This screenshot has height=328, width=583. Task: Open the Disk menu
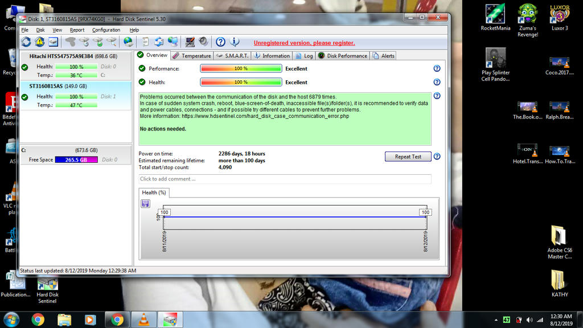point(40,30)
